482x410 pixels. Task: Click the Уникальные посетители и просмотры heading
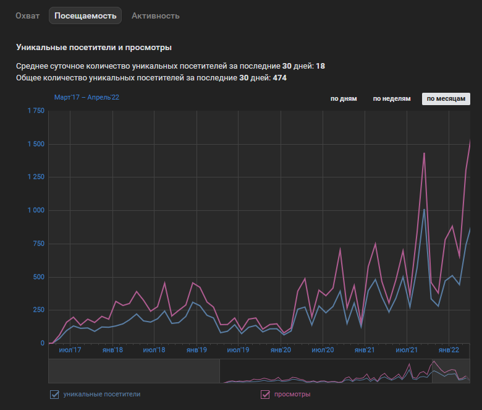point(94,47)
